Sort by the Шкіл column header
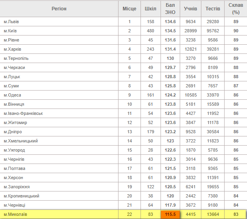Image resolution: width=247 pixels, height=219 pixels. tap(151, 9)
